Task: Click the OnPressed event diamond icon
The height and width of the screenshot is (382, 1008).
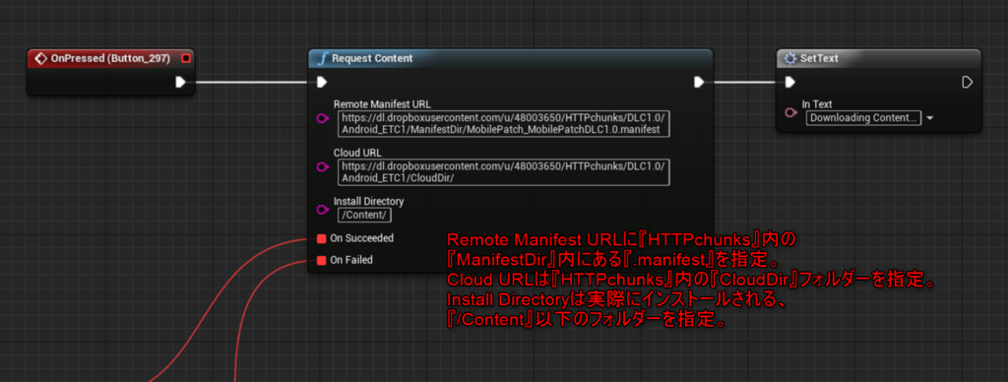Action: [x=40, y=58]
